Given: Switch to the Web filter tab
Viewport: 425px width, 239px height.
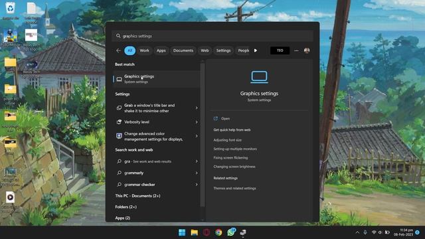Looking at the screenshot, I should (x=205, y=50).
